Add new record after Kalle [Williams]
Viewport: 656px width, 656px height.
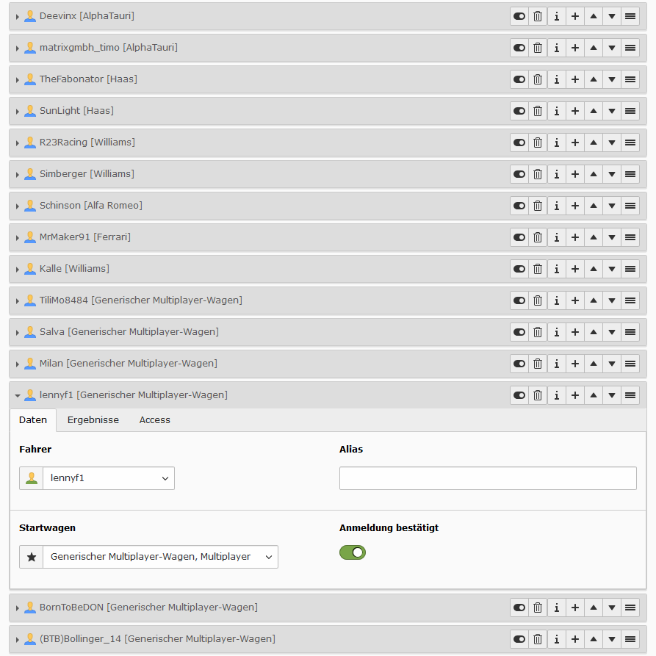[574, 269]
